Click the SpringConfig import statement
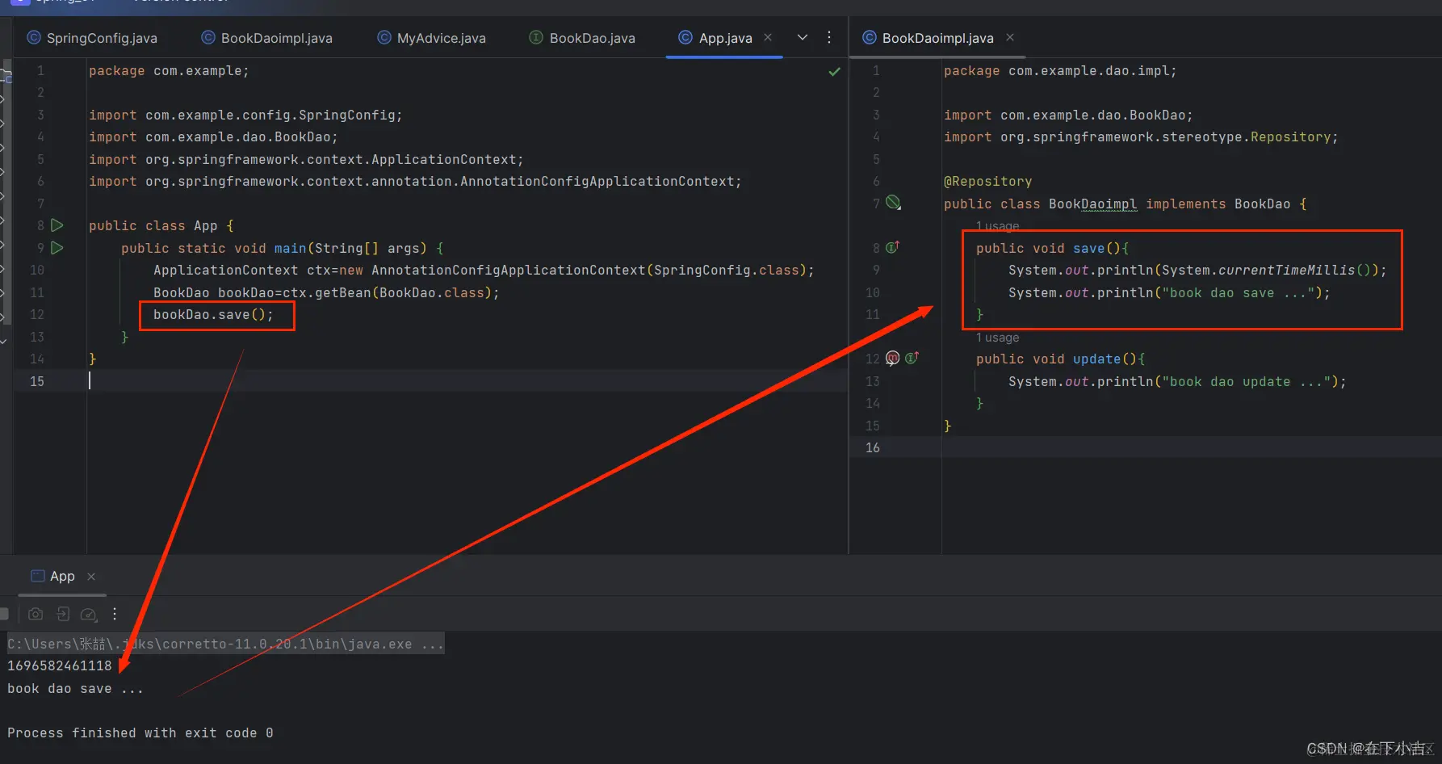Screen dimensions: 1442x764 coord(245,115)
